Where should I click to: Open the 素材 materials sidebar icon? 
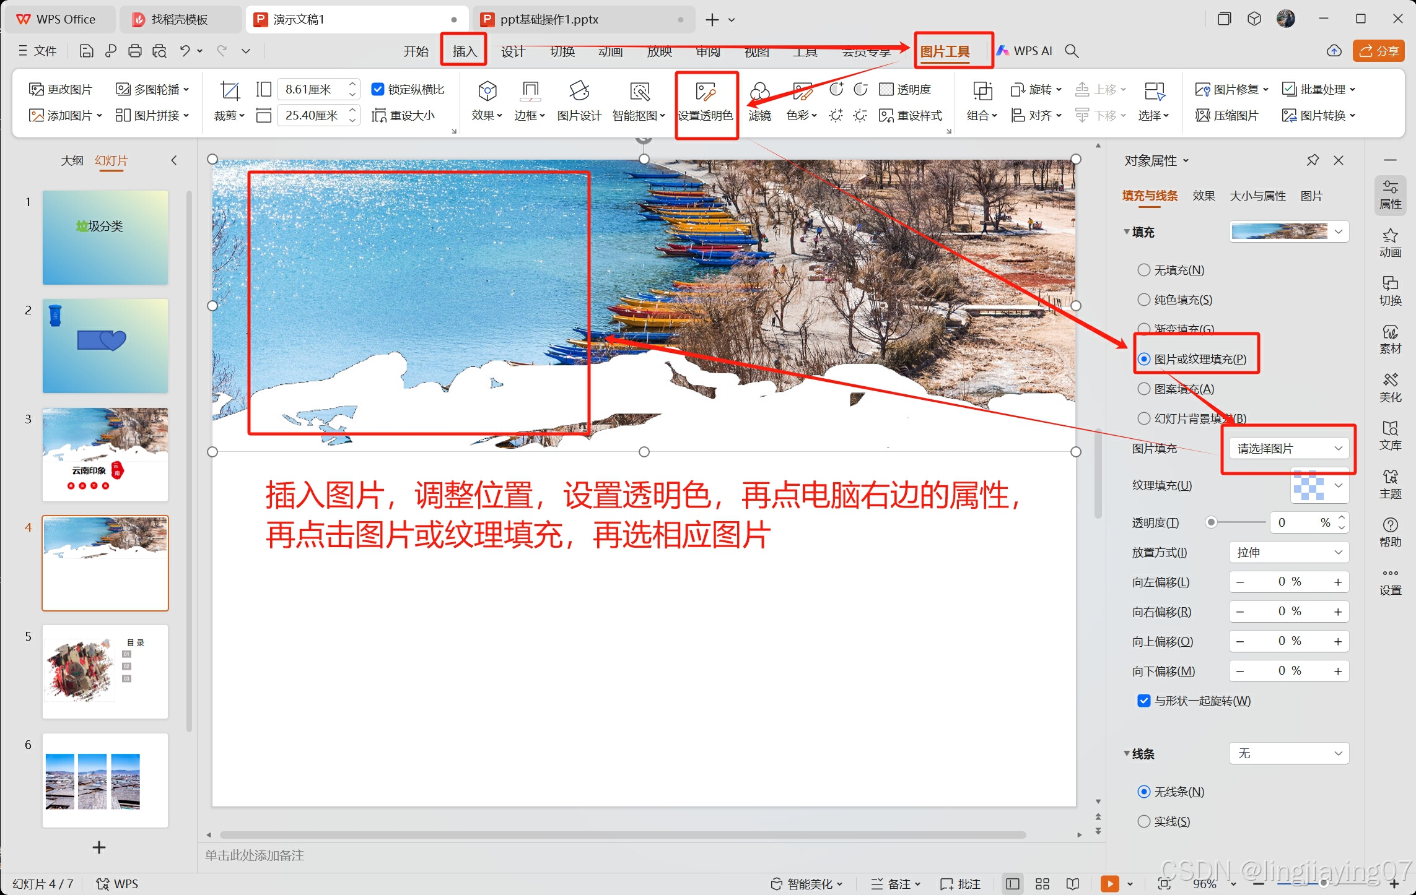point(1389,339)
